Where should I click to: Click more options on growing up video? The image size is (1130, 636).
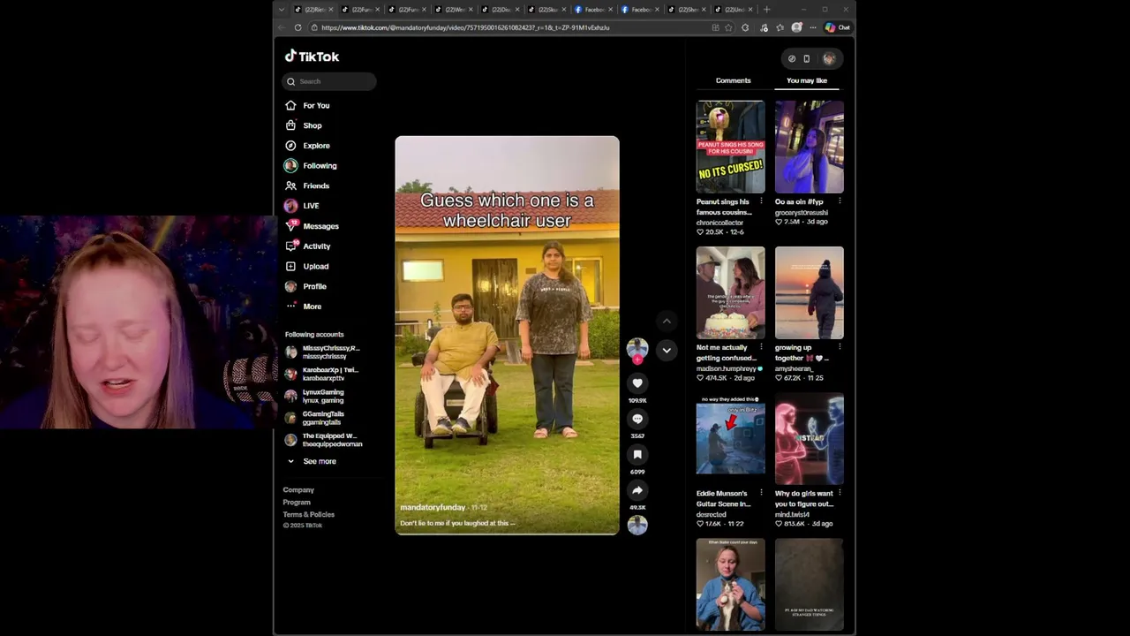(x=840, y=347)
